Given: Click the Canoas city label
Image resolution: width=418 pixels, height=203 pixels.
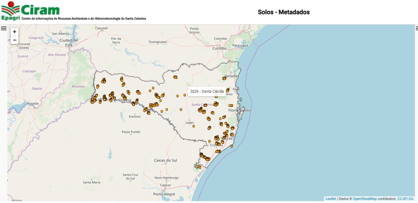Looking at the screenshot, I should [x=166, y=185].
